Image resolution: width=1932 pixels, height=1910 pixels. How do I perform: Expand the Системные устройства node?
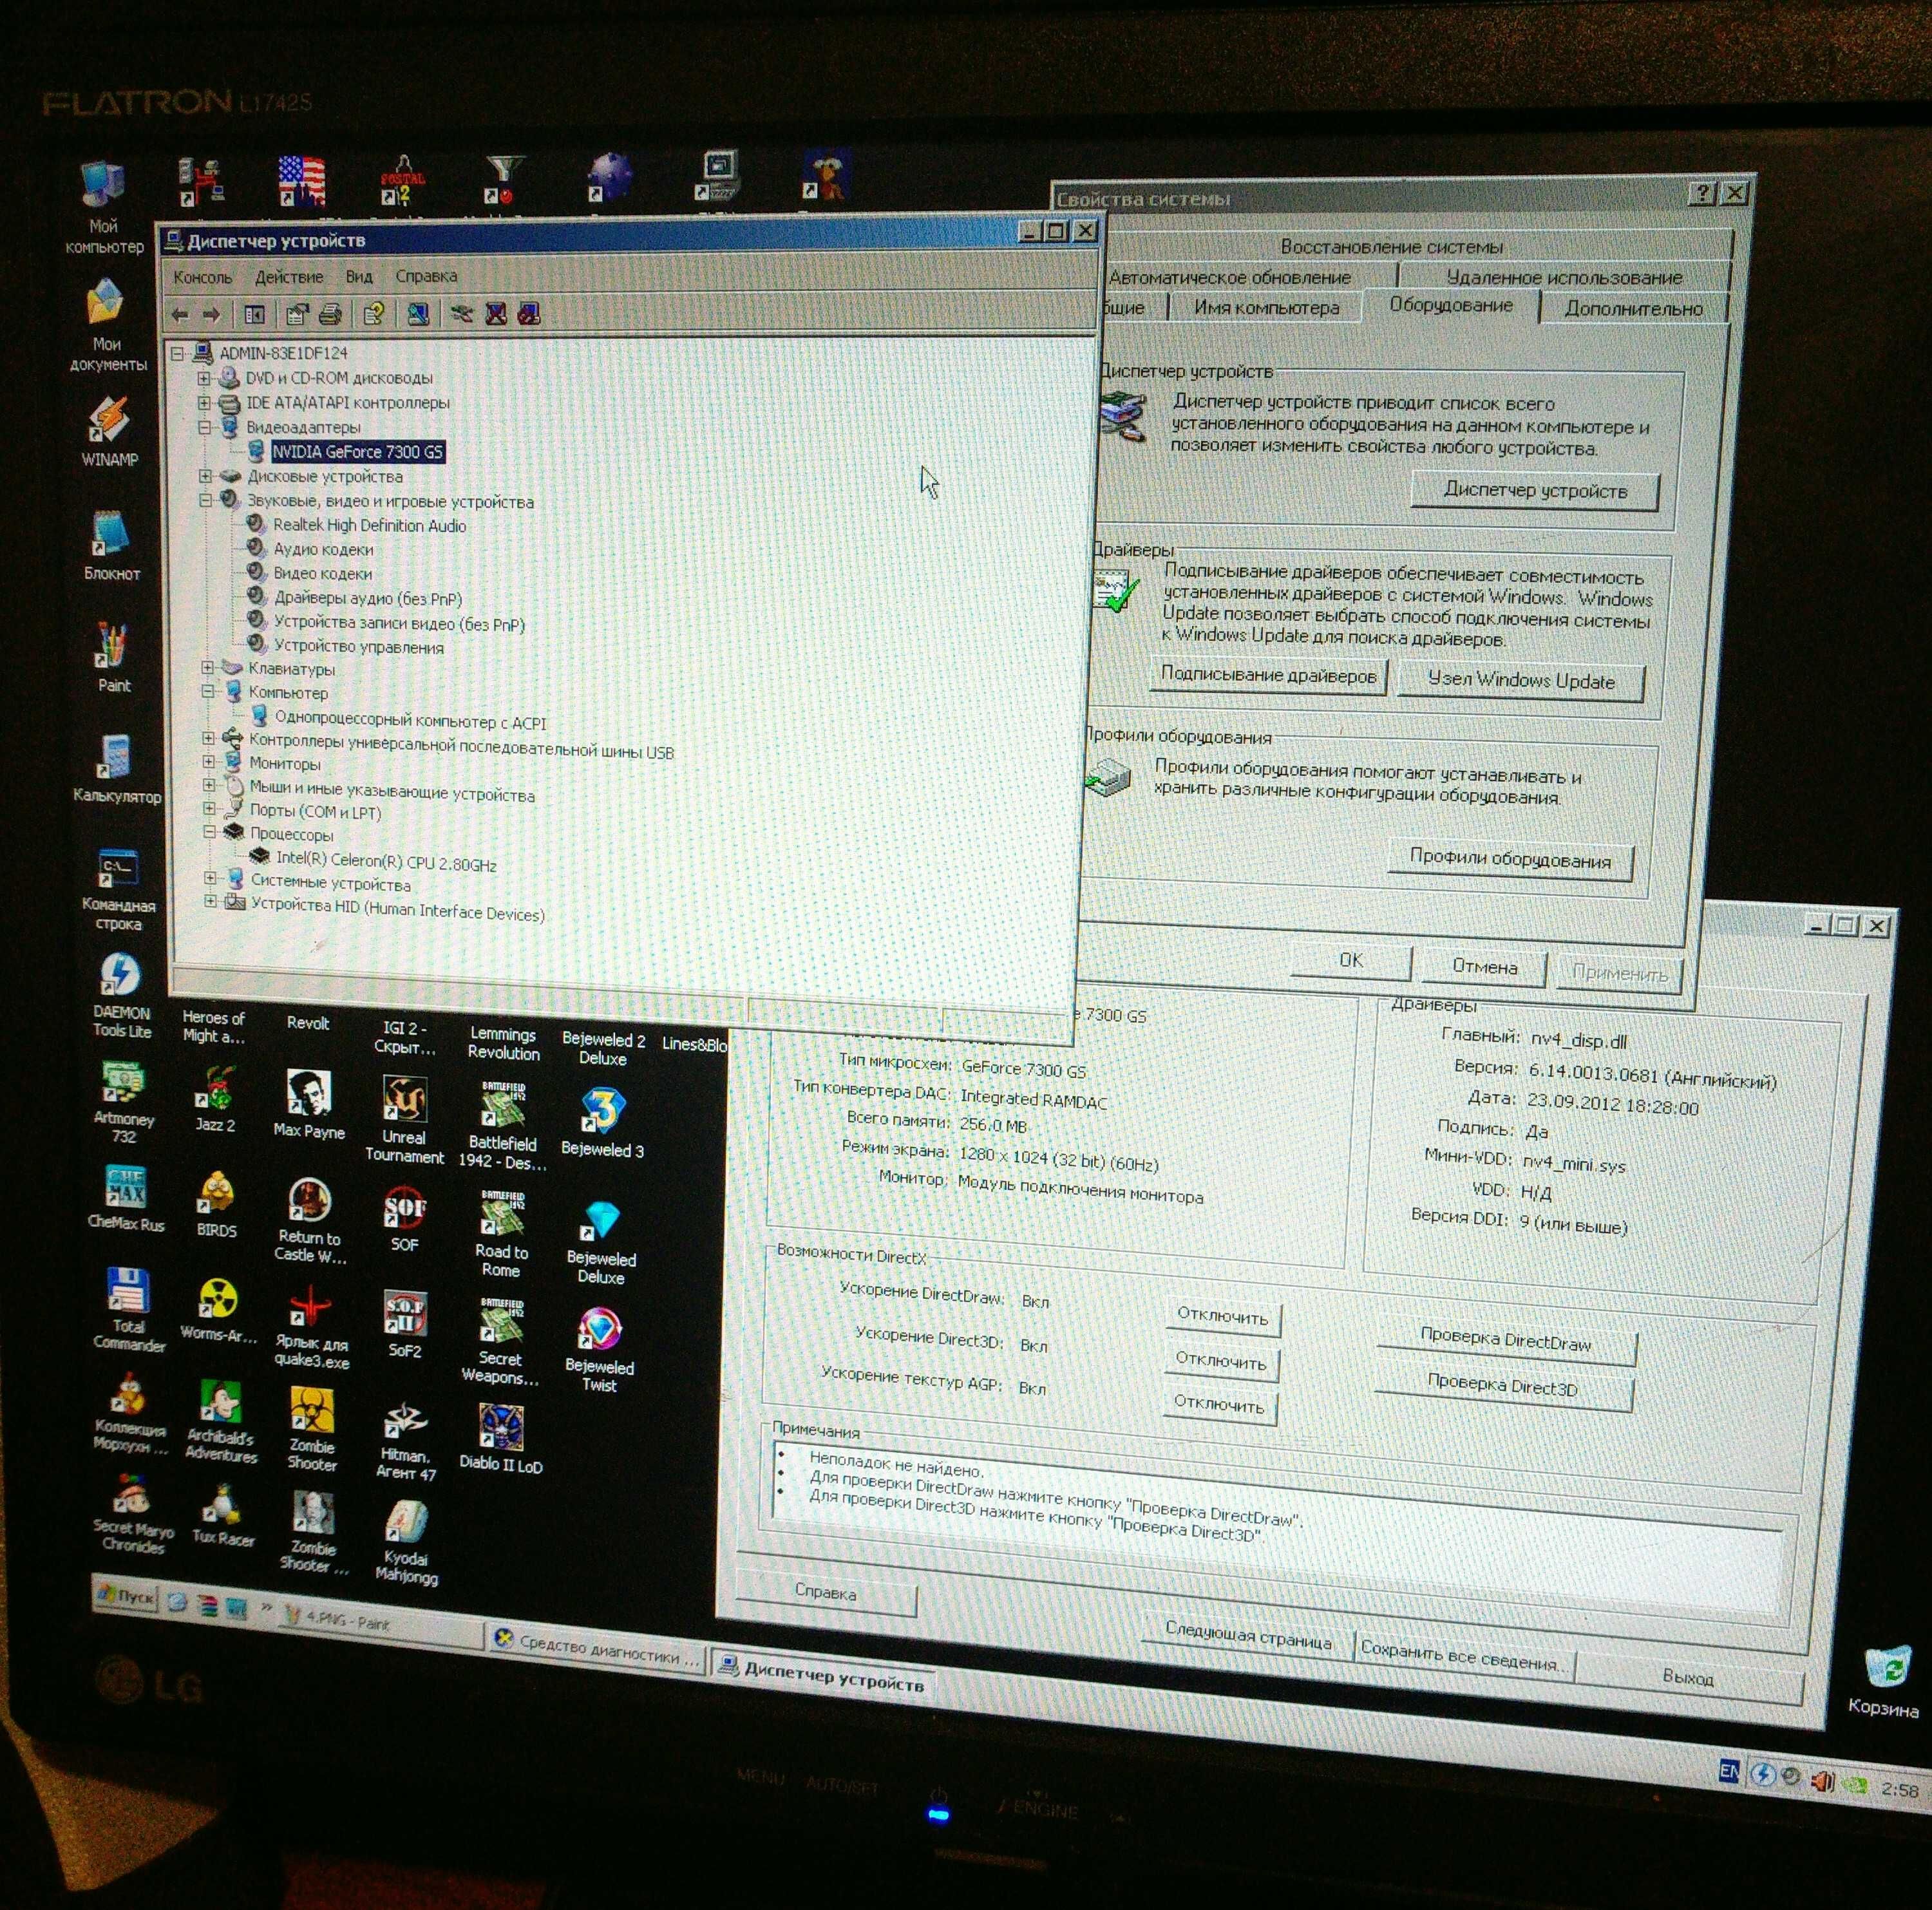tap(210, 879)
